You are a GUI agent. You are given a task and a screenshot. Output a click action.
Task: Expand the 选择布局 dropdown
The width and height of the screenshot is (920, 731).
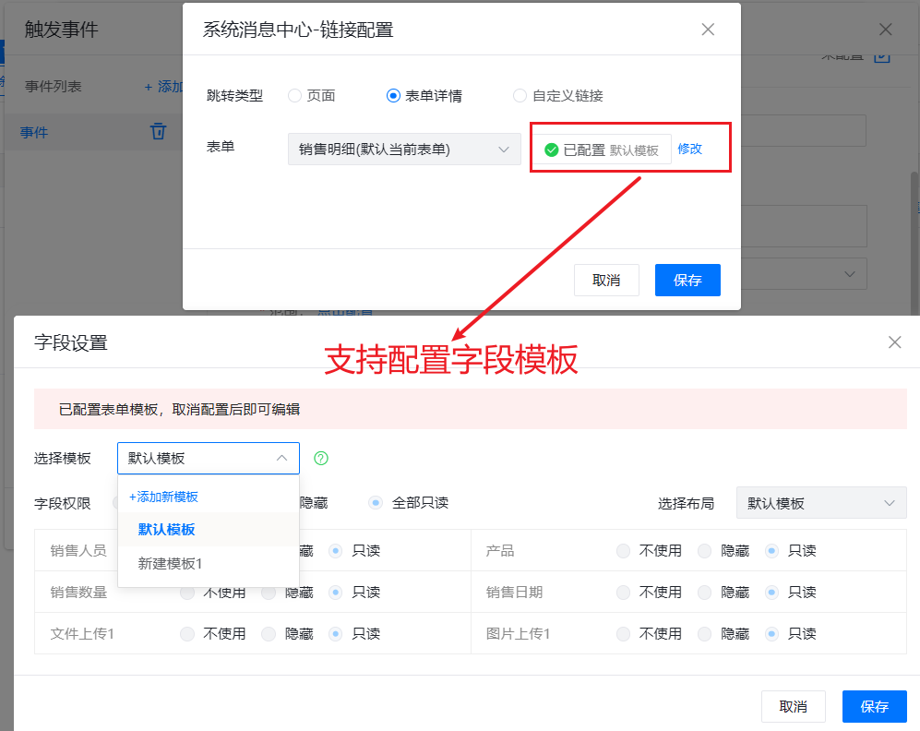[820, 503]
